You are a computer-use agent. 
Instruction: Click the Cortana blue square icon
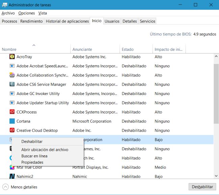(x=12, y=121)
